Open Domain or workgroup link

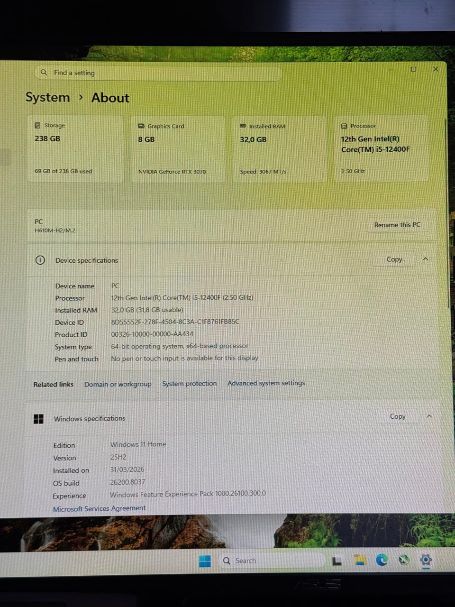[x=118, y=384]
